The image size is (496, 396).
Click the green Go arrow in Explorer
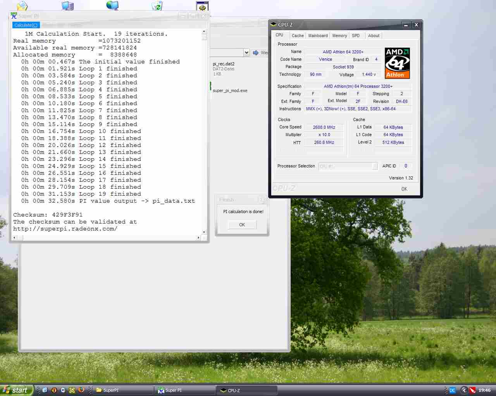pos(256,53)
